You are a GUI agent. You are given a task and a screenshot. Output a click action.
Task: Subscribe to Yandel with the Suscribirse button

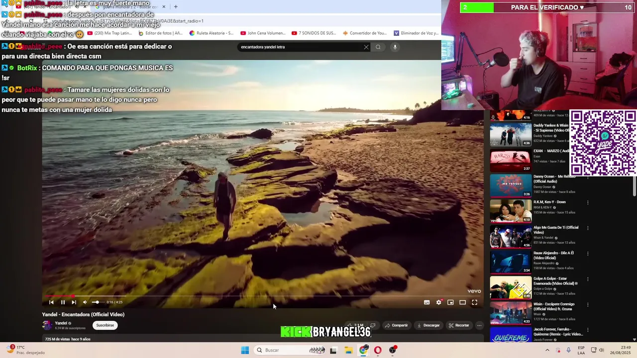point(105,325)
